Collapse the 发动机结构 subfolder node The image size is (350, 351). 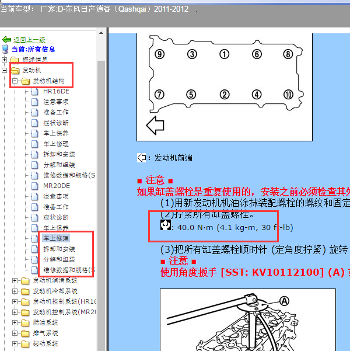[x=15, y=81]
